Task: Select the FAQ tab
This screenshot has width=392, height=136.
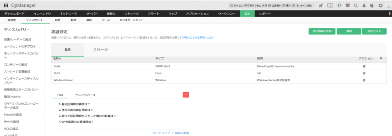Action: click(60, 95)
